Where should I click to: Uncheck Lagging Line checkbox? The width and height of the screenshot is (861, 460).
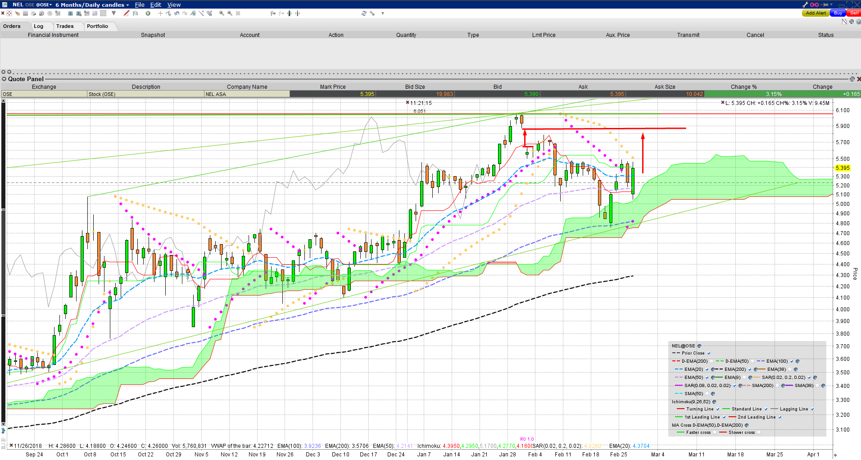coord(812,409)
